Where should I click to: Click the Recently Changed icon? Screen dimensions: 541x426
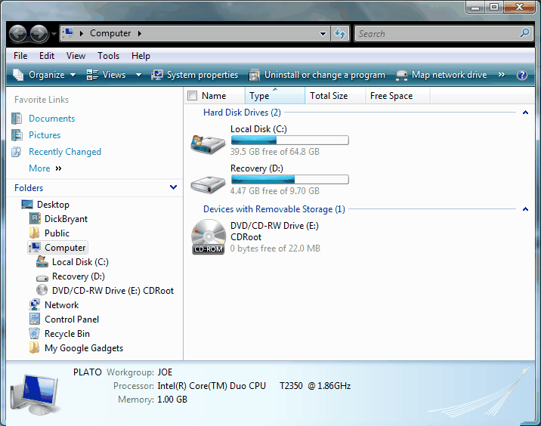pos(17,152)
